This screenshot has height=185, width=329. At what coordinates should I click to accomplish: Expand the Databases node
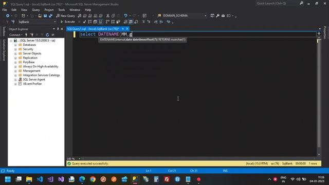[15, 45]
